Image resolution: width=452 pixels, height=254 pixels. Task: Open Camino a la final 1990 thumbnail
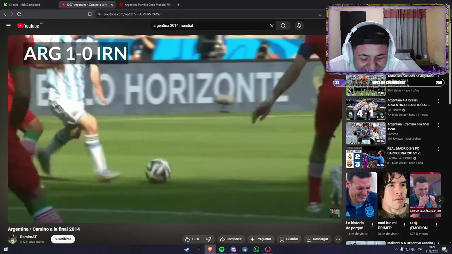[x=366, y=133]
